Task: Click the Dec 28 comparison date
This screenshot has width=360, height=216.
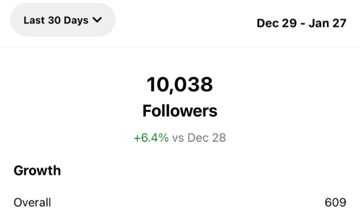Action: (x=207, y=138)
